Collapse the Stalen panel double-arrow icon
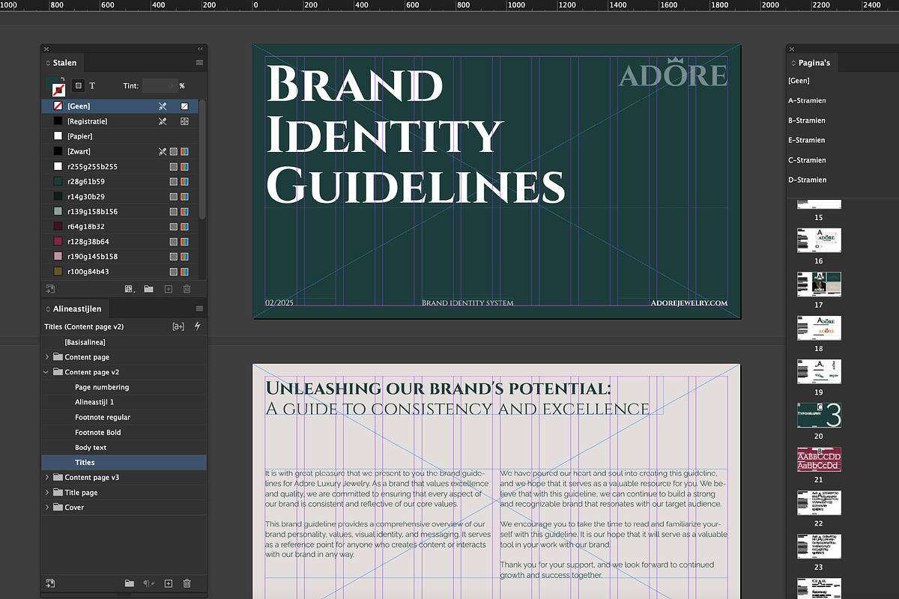899x599 pixels. click(x=200, y=49)
